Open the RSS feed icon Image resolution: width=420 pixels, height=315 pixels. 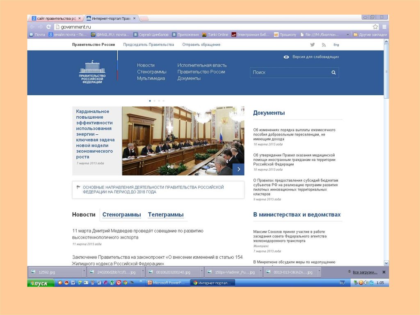click(x=324, y=45)
